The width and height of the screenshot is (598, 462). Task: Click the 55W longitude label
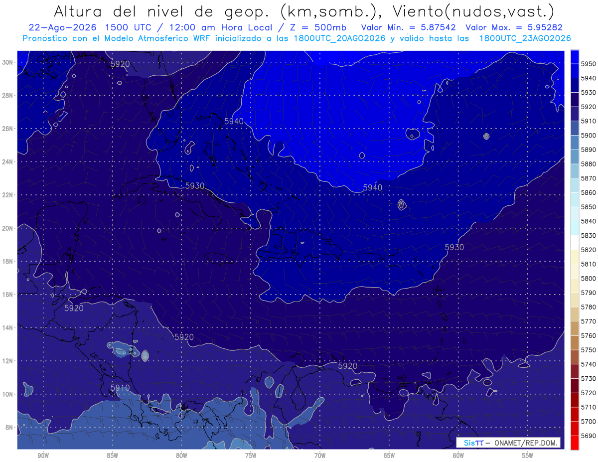tap(528, 456)
